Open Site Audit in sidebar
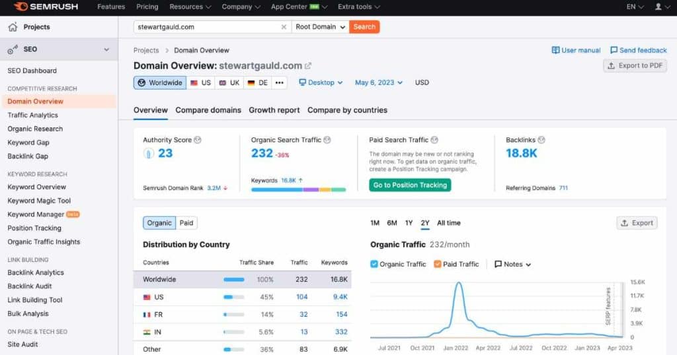This screenshot has width=677, height=355. click(22, 344)
